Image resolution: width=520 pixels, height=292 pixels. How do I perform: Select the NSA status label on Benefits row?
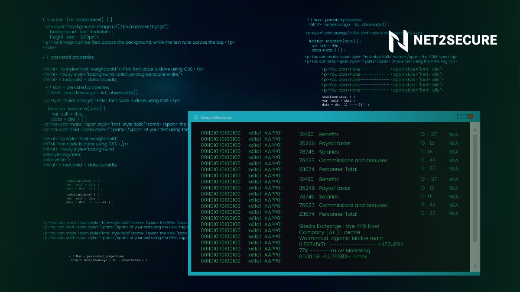[453, 135]
